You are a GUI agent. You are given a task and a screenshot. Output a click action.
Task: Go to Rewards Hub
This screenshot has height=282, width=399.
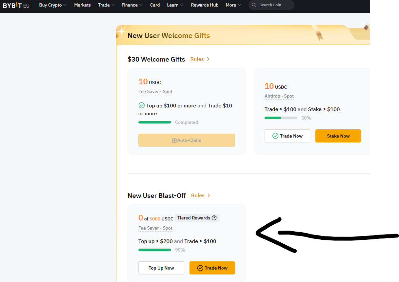pyautogui.click(x=205, y=5)
